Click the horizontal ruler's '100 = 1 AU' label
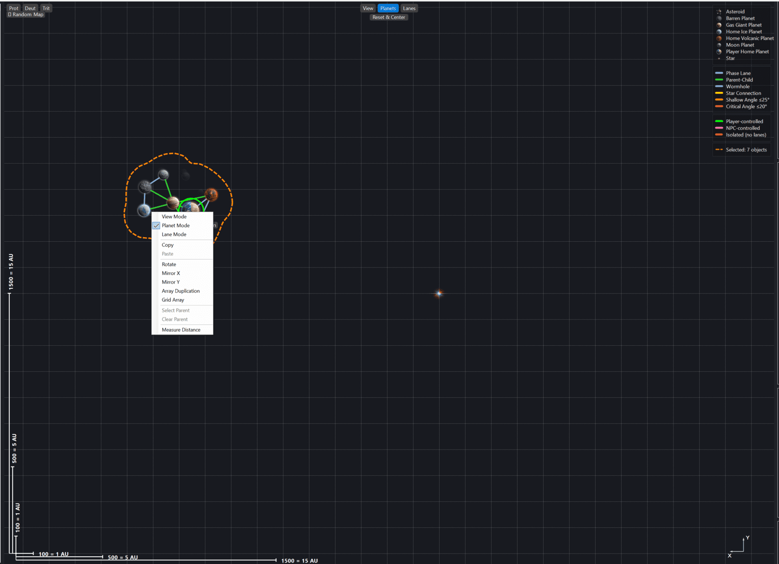Viewport: 779px width, 564px height. [x=54, y=554]
